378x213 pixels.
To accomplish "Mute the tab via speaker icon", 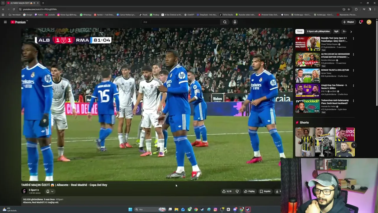I will pyautogui.click(x=34, y=3).
